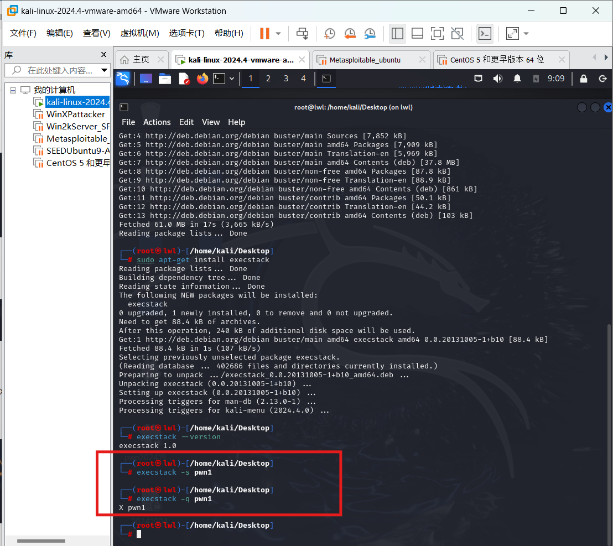Open the 文件(F) menu
This screenshot has height=546, width=613.
[x=23, y=33]
